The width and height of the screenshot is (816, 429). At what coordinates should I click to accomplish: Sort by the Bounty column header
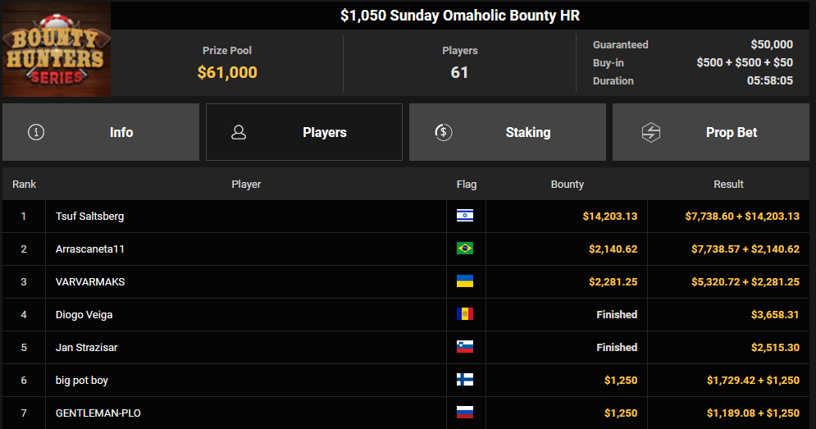[x=567, y=185]
